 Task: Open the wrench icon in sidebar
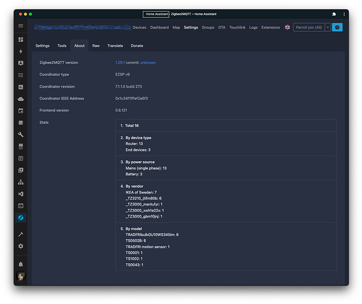coord(21,134)
